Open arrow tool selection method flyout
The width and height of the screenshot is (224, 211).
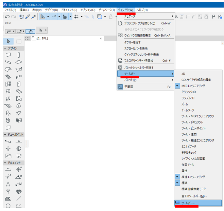[46, 30]
